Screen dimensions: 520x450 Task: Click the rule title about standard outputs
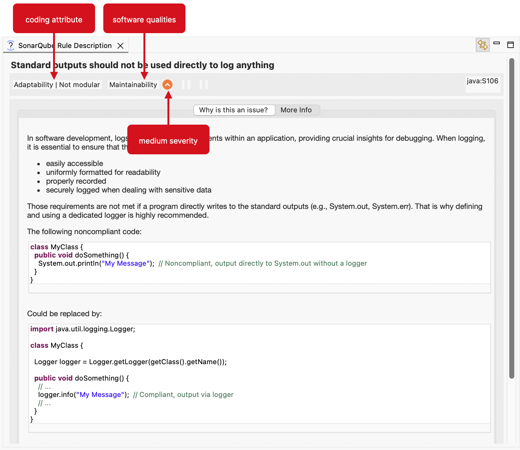142,65
